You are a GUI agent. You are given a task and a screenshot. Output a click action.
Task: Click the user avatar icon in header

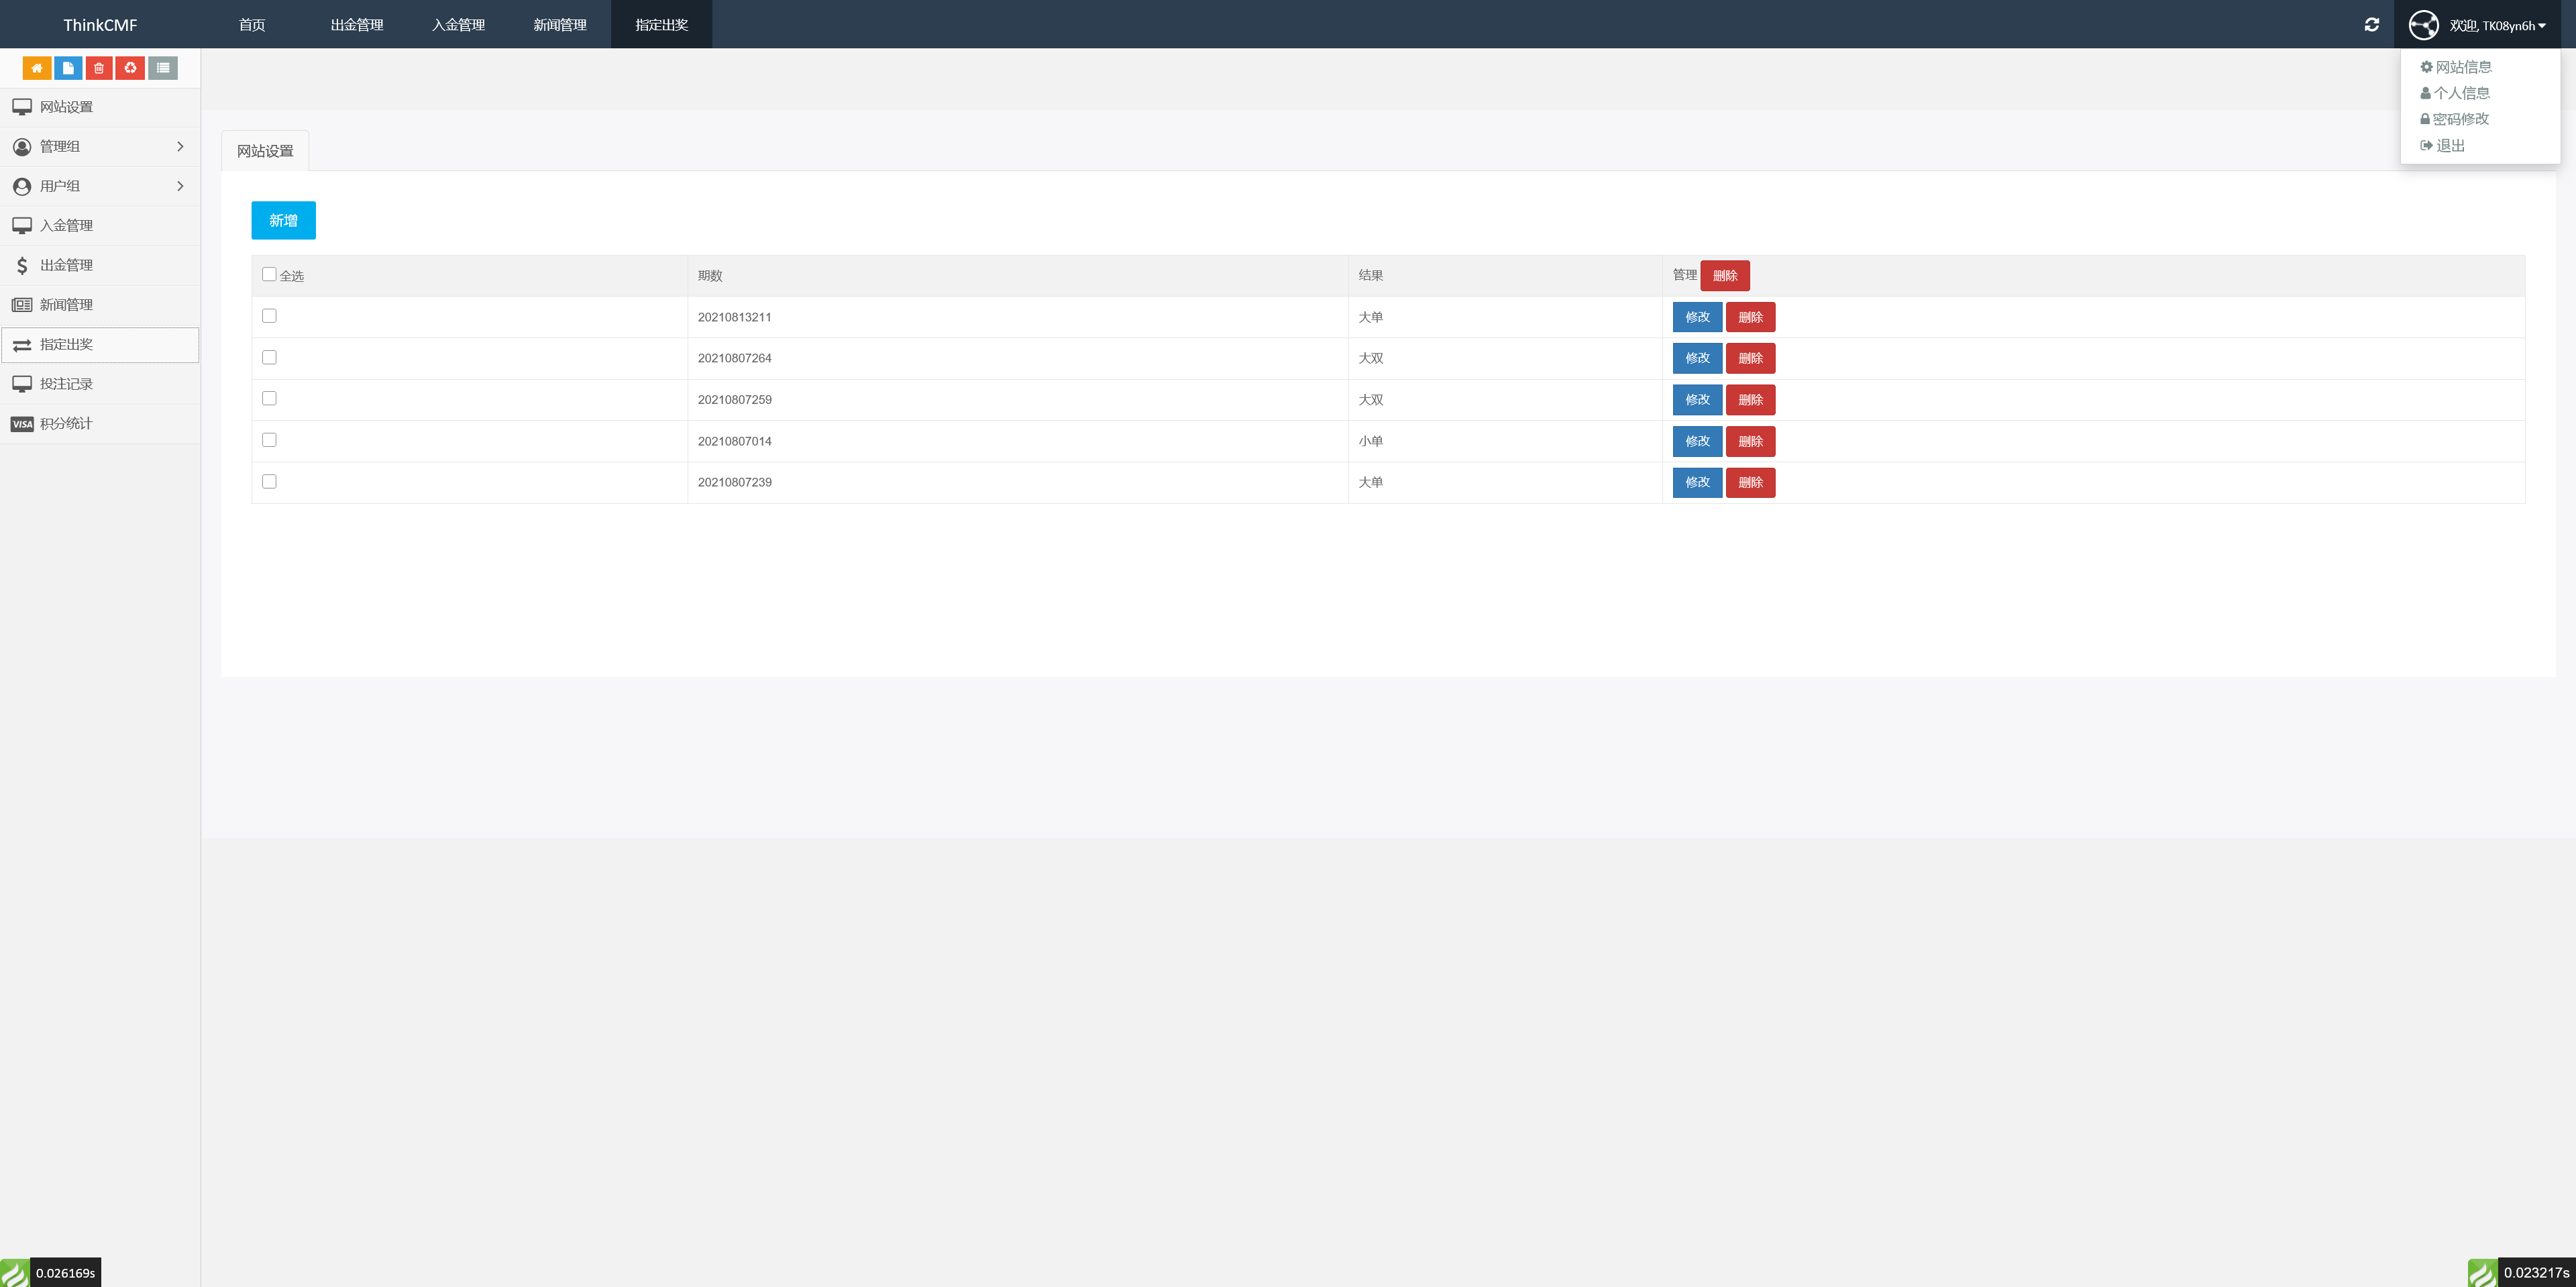pyautogui.click(x=2423, y=25)
